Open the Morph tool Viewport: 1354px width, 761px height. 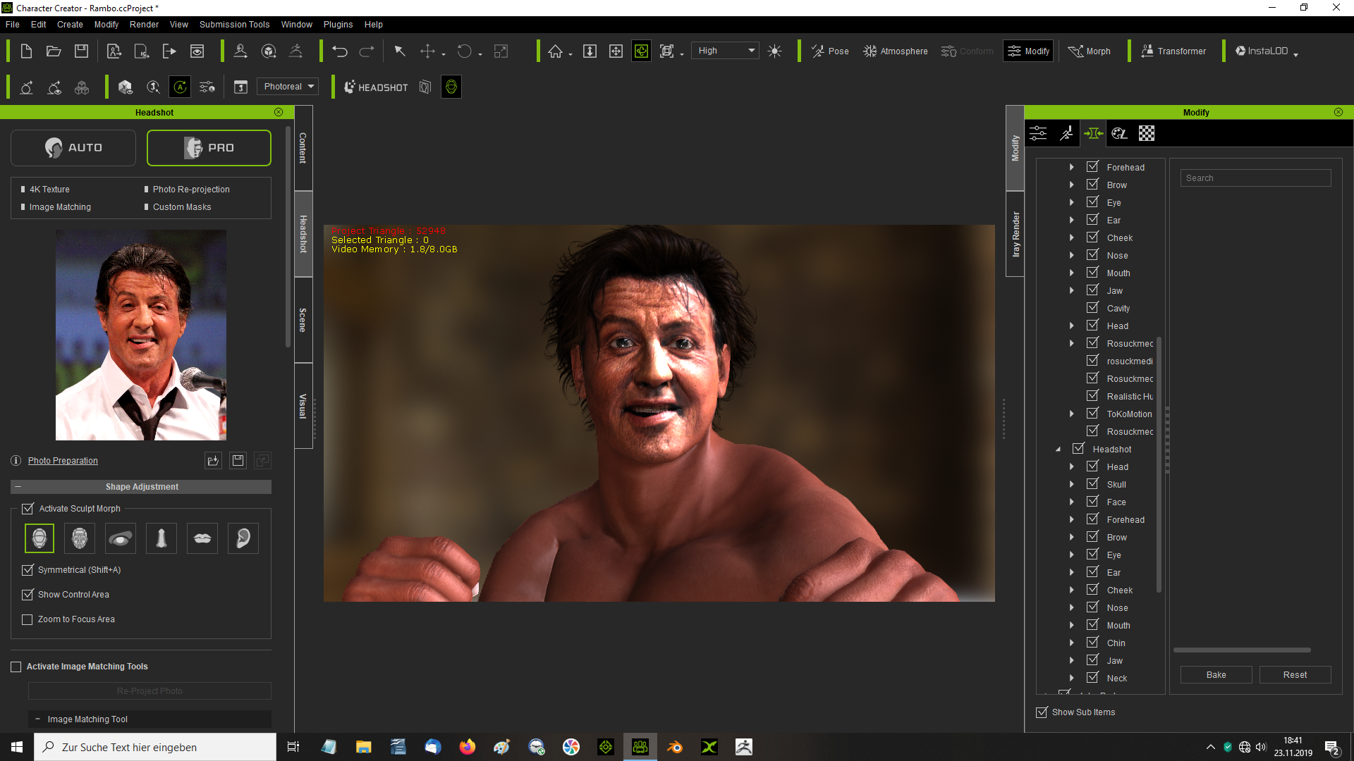tap(1090, 51)
